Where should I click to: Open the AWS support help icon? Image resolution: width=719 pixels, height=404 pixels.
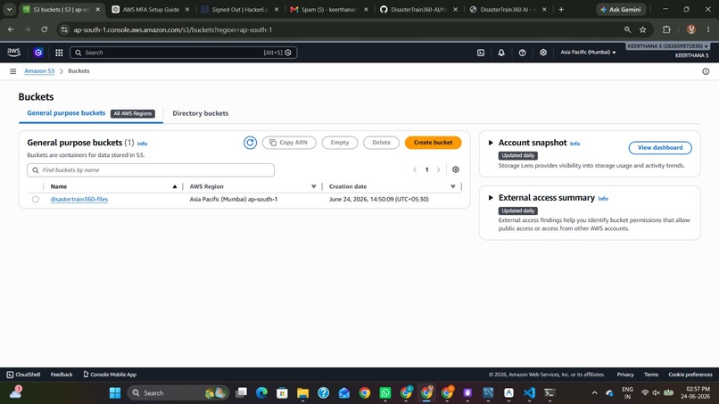pos(522,53)
